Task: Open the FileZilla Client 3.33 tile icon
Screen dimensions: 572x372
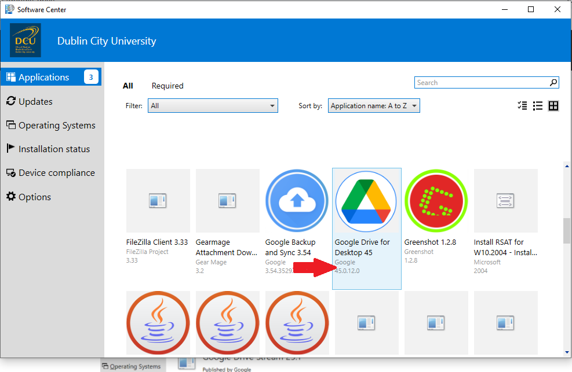Action: (158, 201)
